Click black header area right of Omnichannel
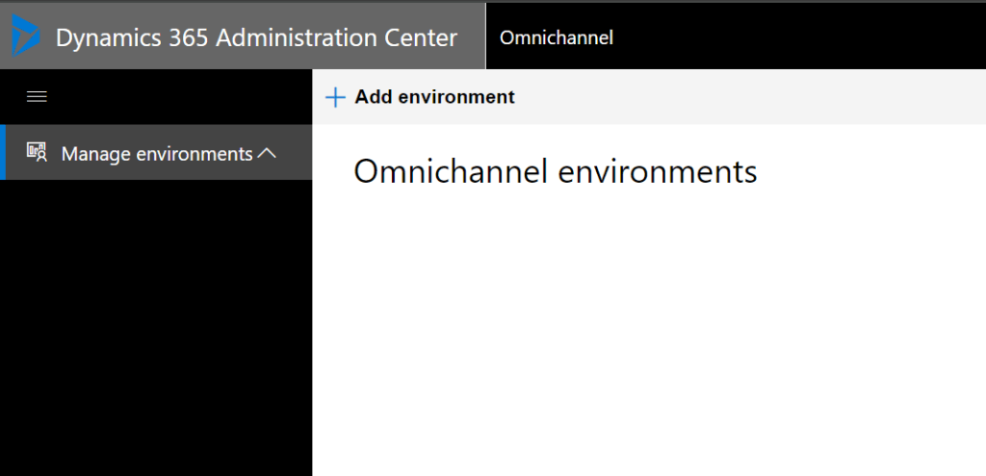Screen dimensions: 986x476 pyautogui.click(x=799, y=38)
